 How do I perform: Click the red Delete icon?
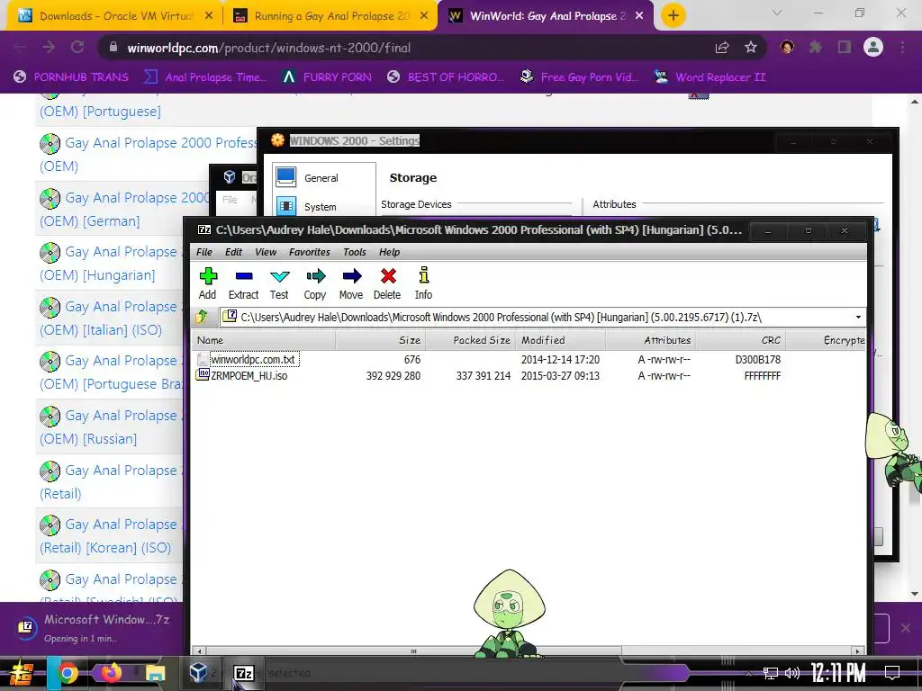(x=387, y=283)
